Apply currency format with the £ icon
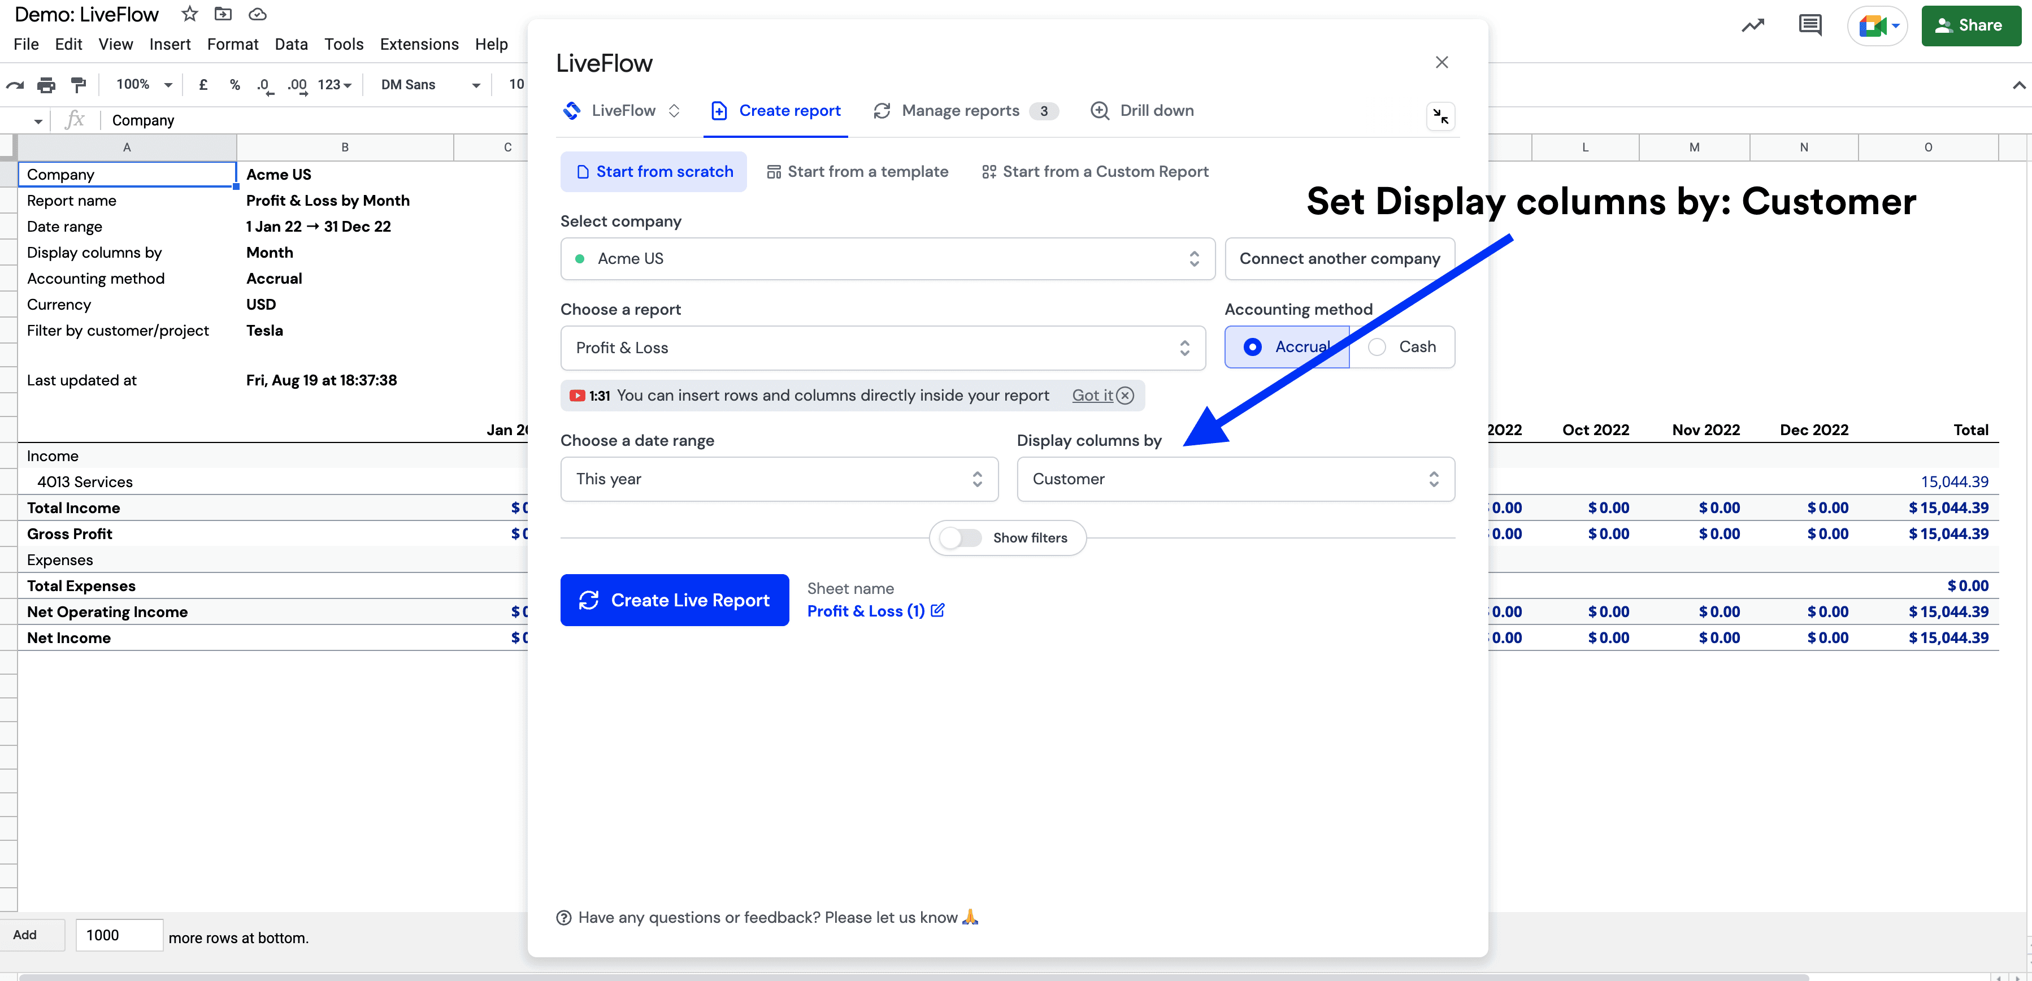This screenshot has height=981, width=2032. pos(203,84)
